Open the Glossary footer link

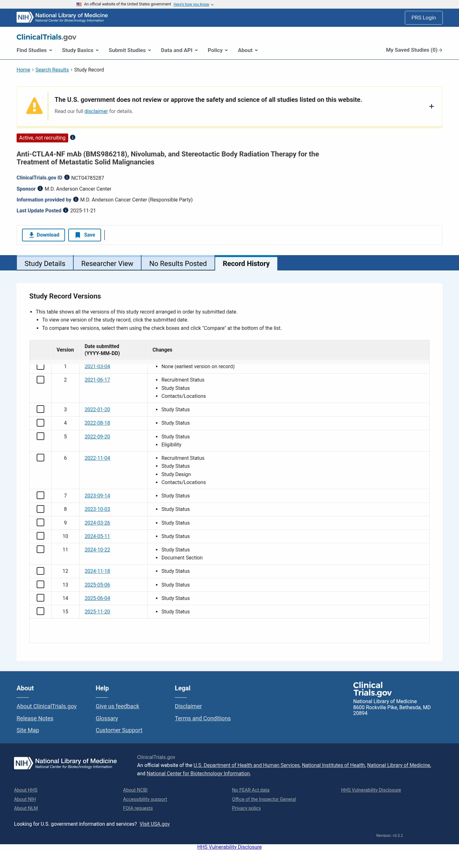coord(107,718)
